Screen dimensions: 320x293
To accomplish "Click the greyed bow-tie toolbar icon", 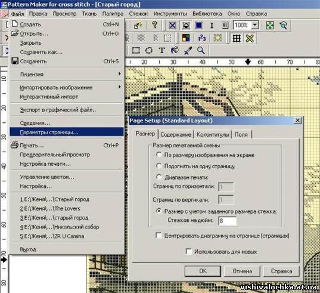I will point(156,38).
